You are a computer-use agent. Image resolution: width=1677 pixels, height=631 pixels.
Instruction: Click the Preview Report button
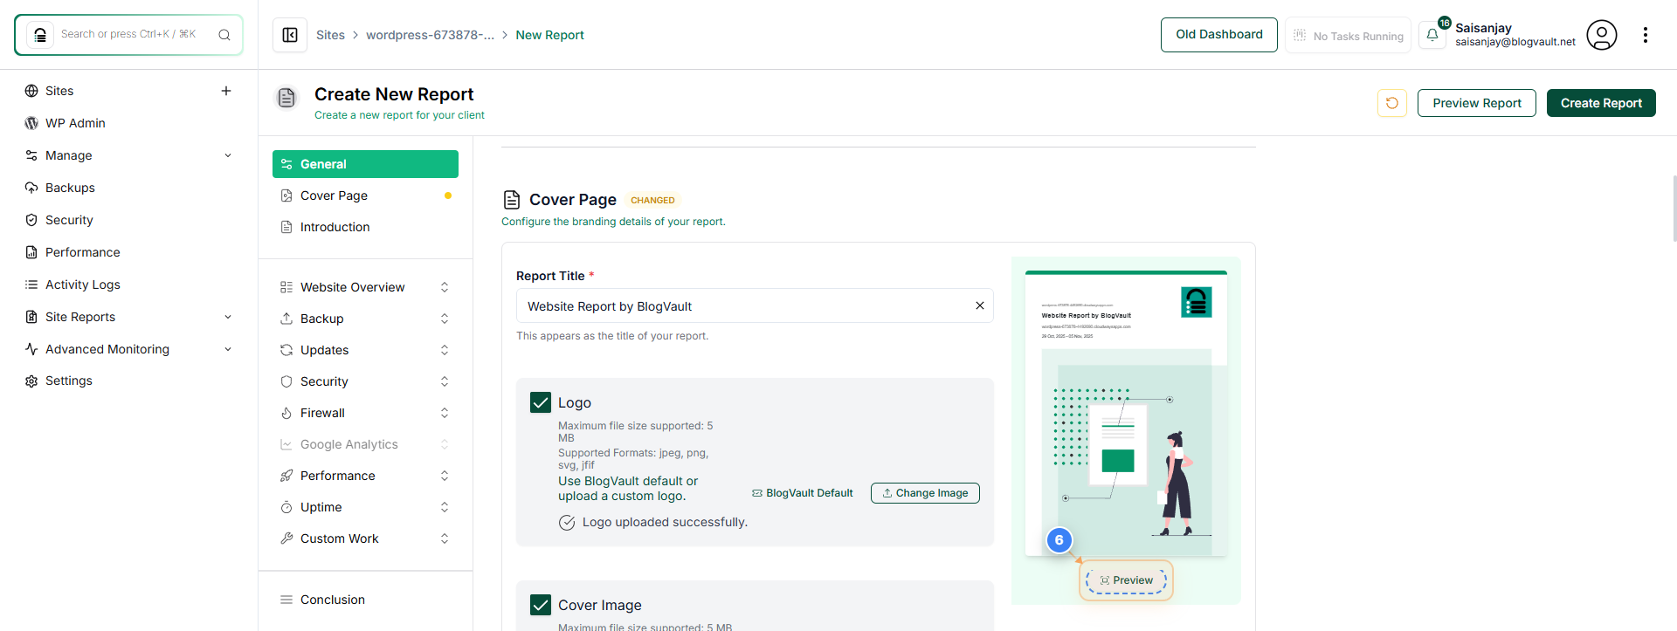(x=1476, y=103)
